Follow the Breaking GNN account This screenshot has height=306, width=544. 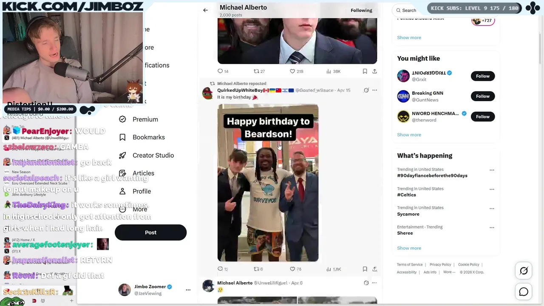point(483,96)
